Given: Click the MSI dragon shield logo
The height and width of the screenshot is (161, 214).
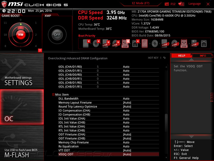Looking at the screenshot, I should tap(4, 4).
